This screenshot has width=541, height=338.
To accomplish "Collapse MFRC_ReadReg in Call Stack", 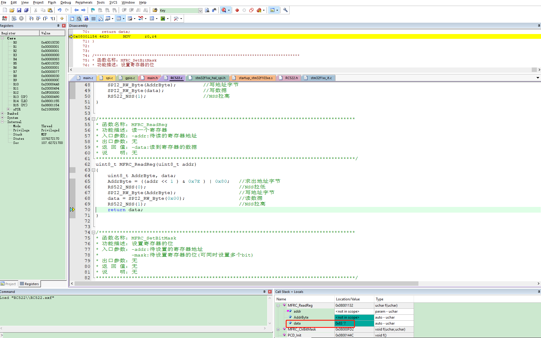I will pyautogui.click(x=278, y=305).
